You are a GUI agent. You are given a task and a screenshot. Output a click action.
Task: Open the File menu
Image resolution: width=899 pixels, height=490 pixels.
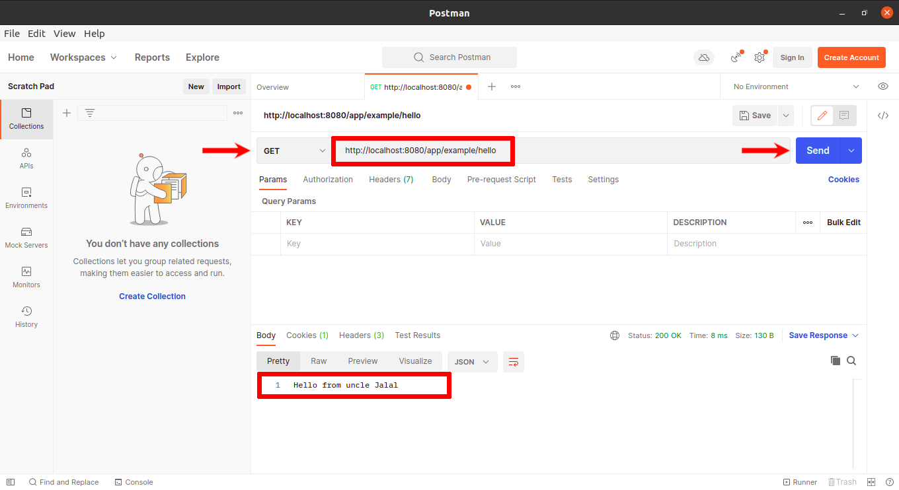[x=12, y=34]
